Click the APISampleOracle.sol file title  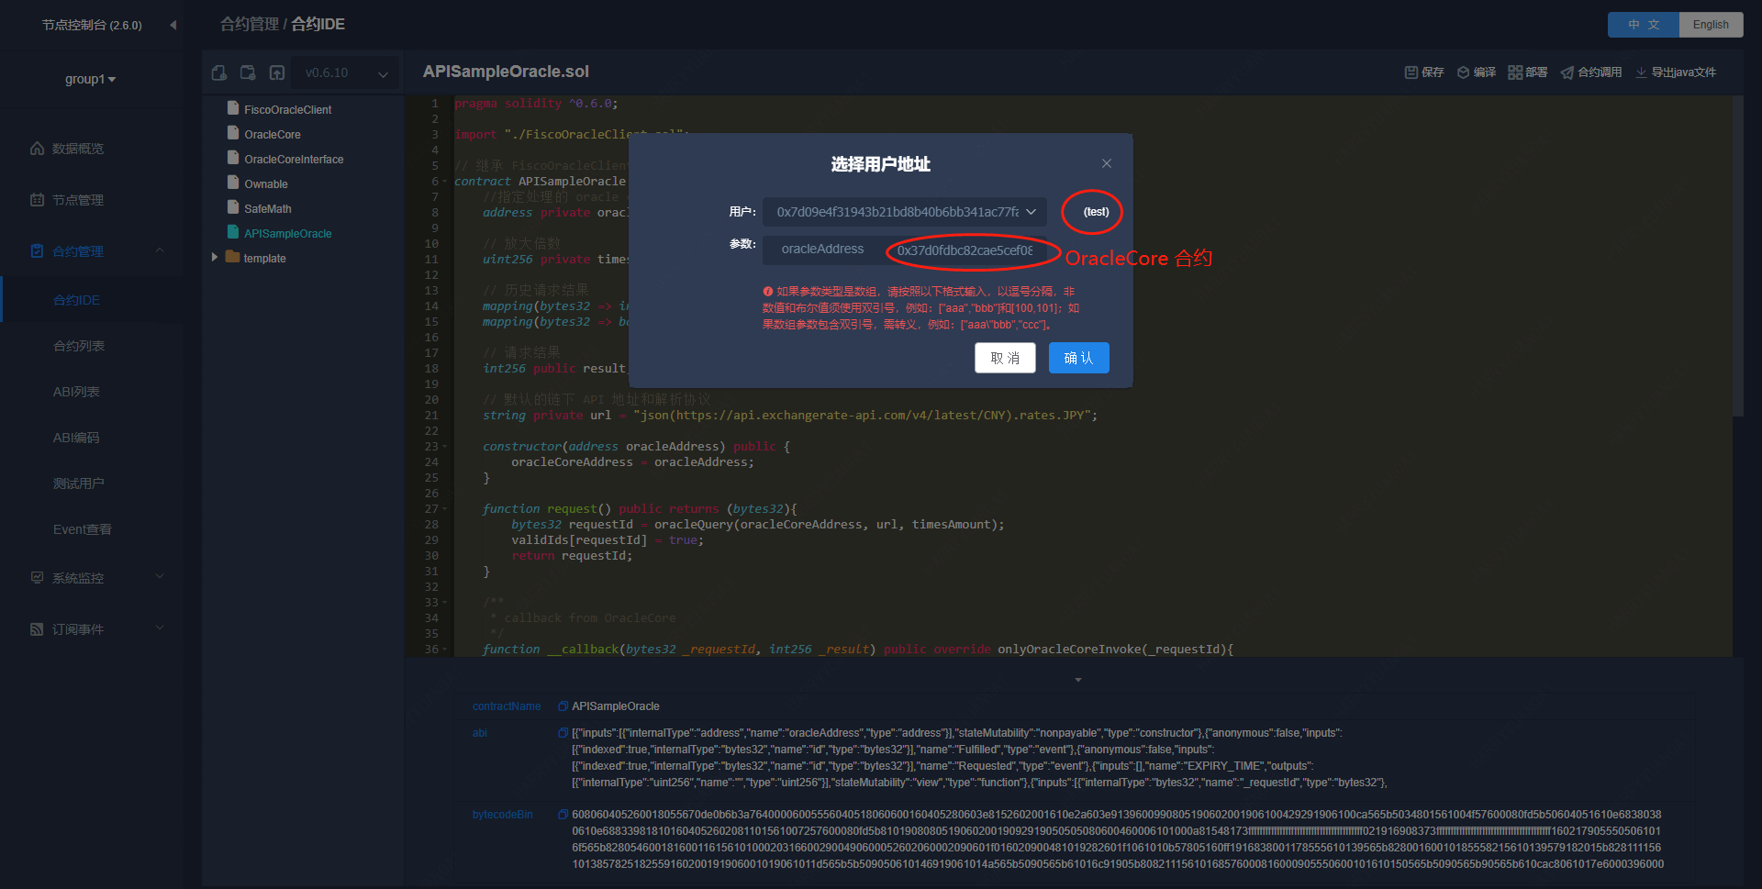point(506,72)
